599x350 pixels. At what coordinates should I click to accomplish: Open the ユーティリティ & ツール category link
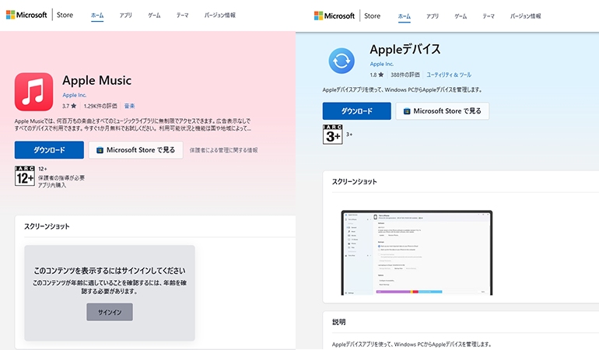point(449,75)
